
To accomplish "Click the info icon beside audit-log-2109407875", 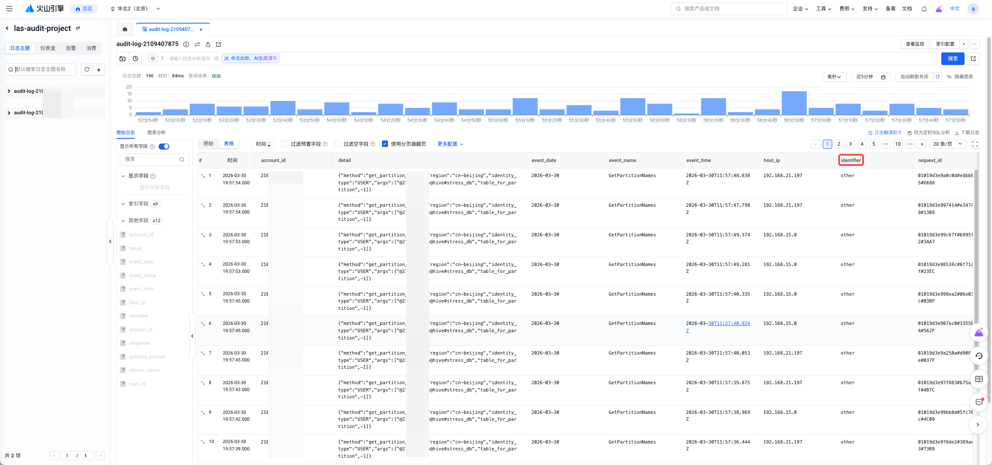I will click(x=186, y=44).
